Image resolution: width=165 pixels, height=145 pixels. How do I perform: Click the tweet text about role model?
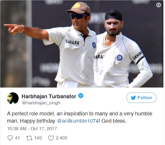tap(80, 117)
